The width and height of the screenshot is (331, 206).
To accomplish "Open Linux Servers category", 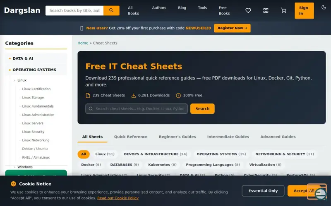I will (33, 123).
